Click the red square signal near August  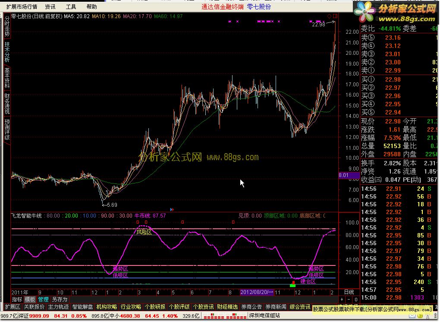pos(233,222)
